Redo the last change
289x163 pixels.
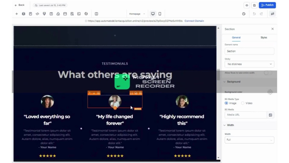(x=261, y=14)
